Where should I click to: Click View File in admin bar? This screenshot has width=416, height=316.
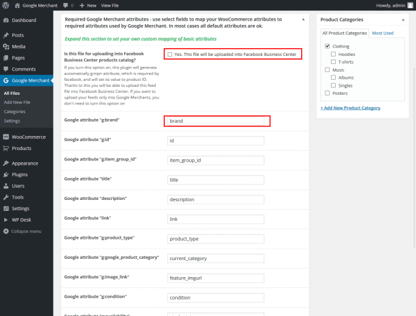(x=110, y=5)
